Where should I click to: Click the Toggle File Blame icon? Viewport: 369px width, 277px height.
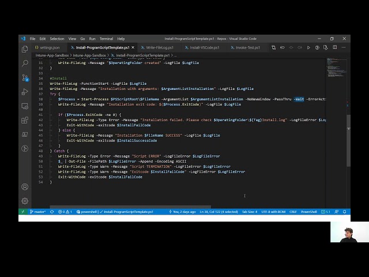(282, 47)
